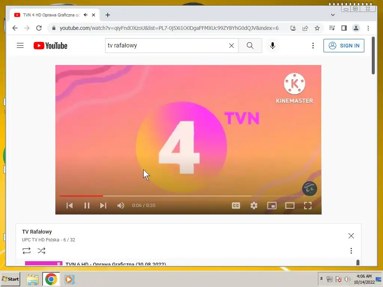Click the SIGN IN button
This screenshot has height=287, width=383.
[x=344, y=46]
